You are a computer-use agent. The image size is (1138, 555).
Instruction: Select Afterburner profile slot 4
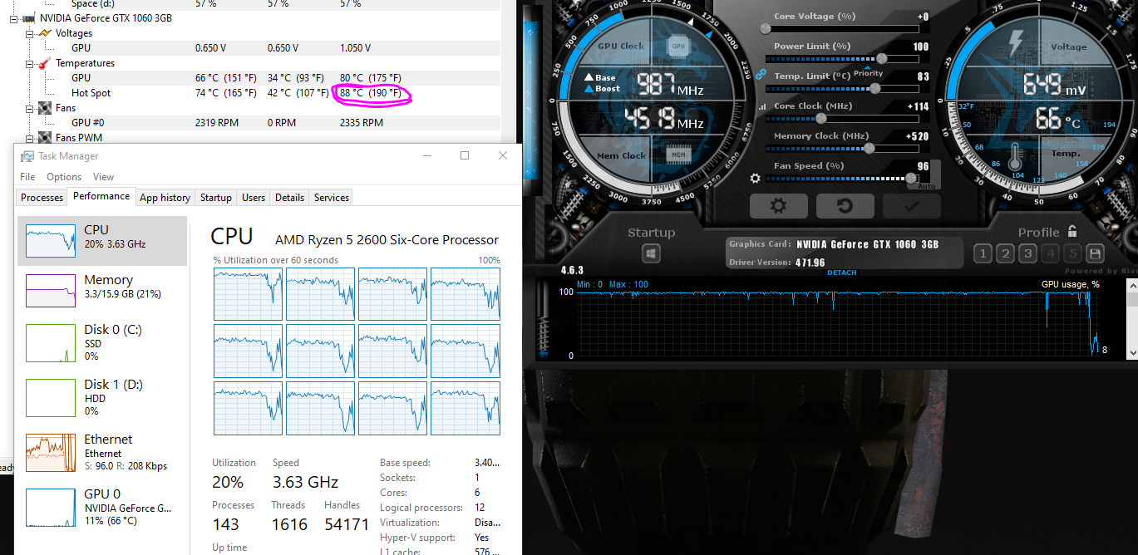point(1050,253)
